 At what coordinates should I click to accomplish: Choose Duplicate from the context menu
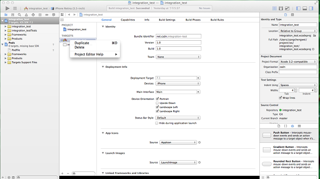82,43
